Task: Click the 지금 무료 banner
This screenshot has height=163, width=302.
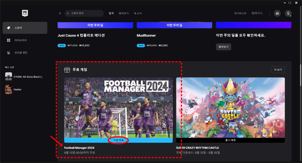Action: coord(118,140)
